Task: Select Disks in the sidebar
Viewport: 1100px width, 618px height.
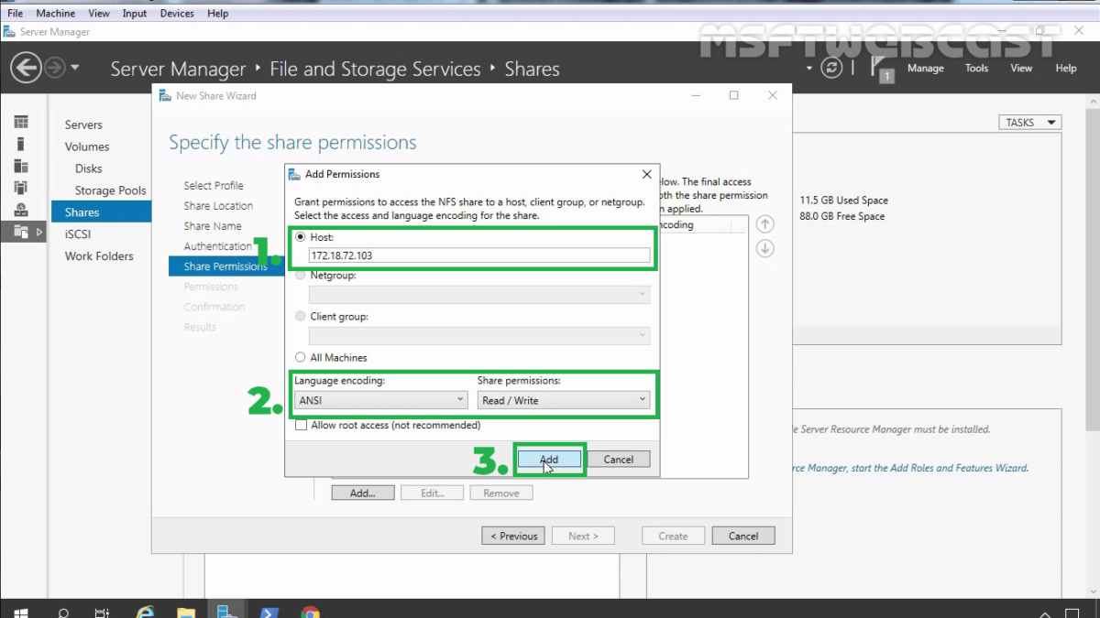Action: (89, 168)
